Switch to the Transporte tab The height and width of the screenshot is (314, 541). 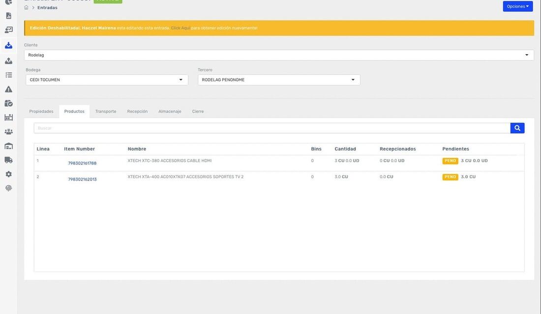pos(106,112)
